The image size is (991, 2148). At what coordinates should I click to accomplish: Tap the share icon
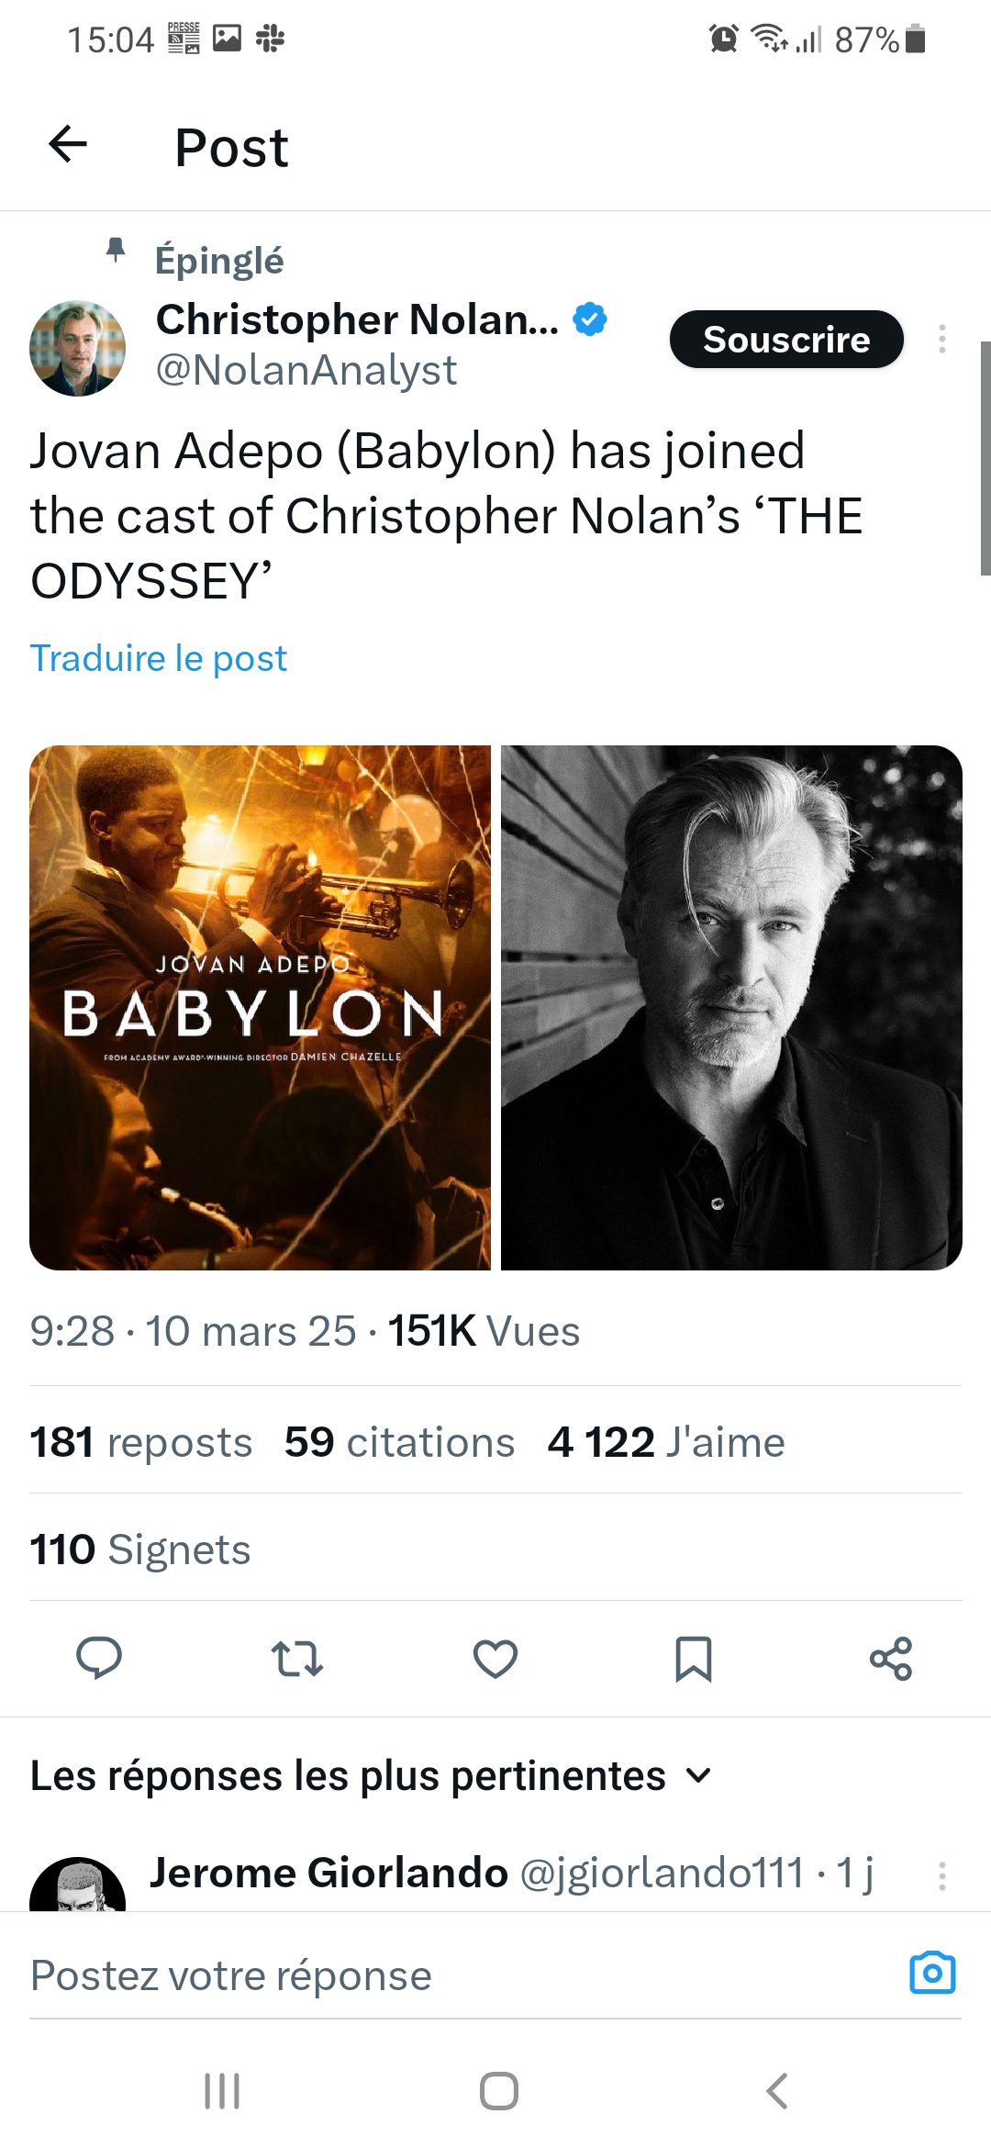click(891, 1658)
